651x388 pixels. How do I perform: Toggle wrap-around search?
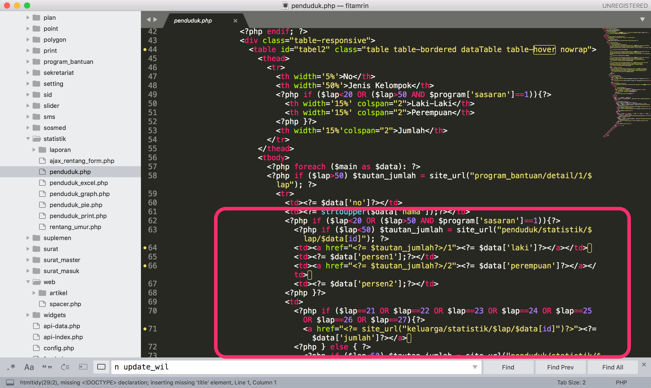tap(65, 367)
